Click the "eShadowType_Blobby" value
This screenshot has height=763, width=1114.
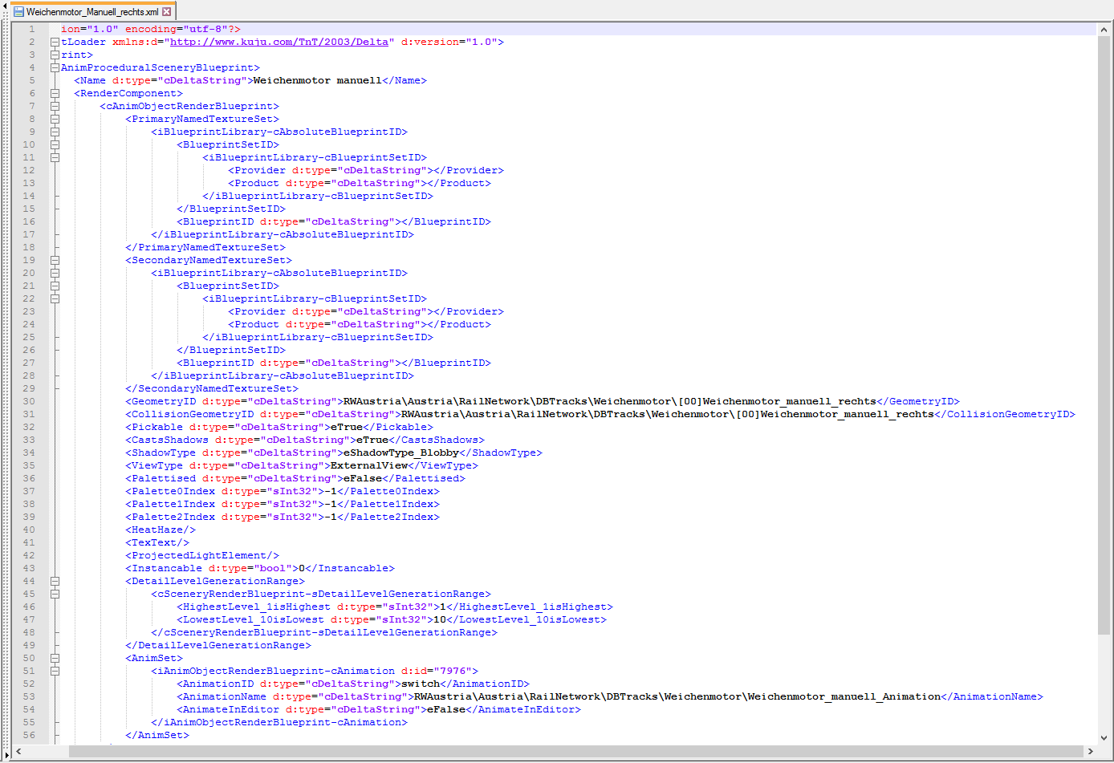click(401, 453)
